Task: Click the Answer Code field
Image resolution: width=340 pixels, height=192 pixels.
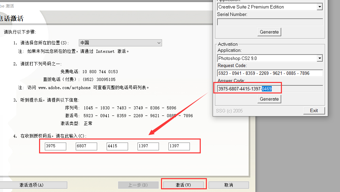Action: coord(270,89)
